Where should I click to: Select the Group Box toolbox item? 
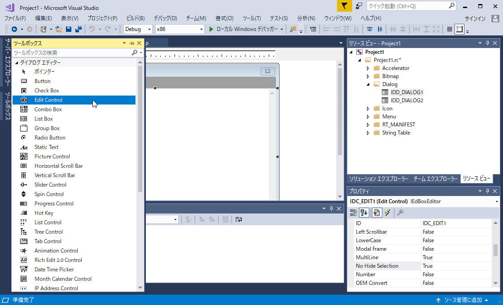click(x=74, y=128)
